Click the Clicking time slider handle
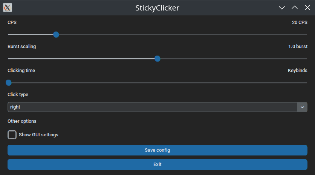The image size is (315, 175). (9, 83)
